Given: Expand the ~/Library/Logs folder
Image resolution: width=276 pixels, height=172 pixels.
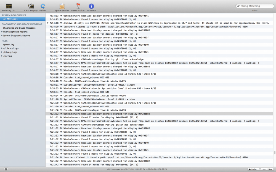Looking at the screenshot, I should coord(2,48).
